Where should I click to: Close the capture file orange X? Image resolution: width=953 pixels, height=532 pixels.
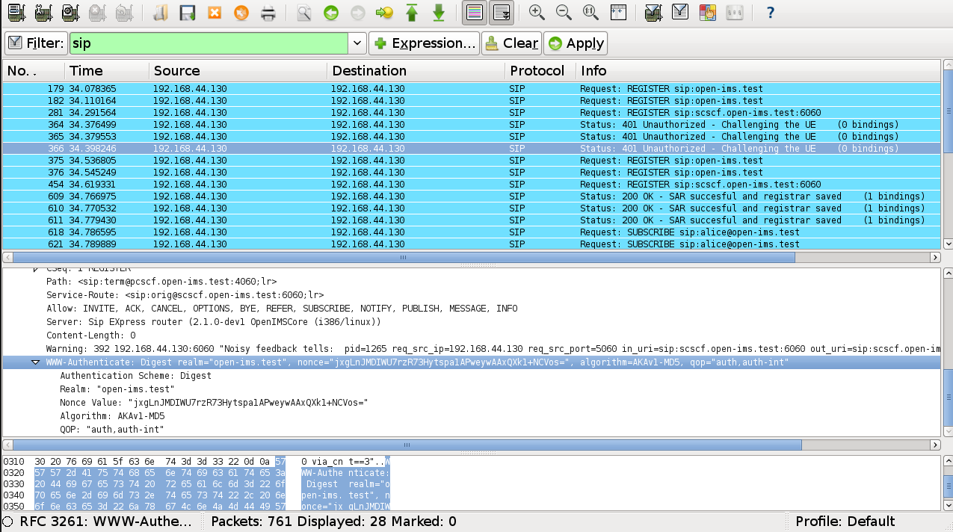coord(215,12)
